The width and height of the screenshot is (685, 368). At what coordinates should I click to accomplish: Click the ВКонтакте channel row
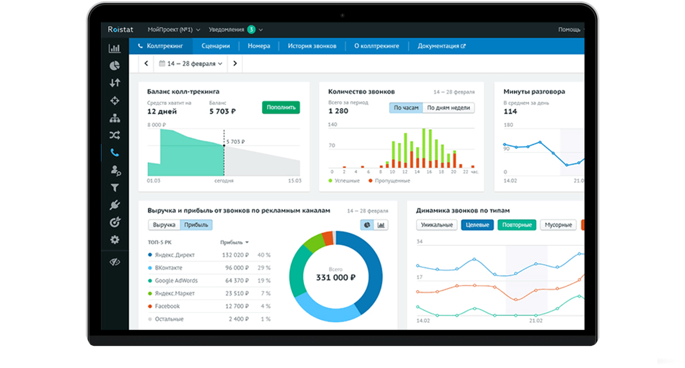pos(209,268)
